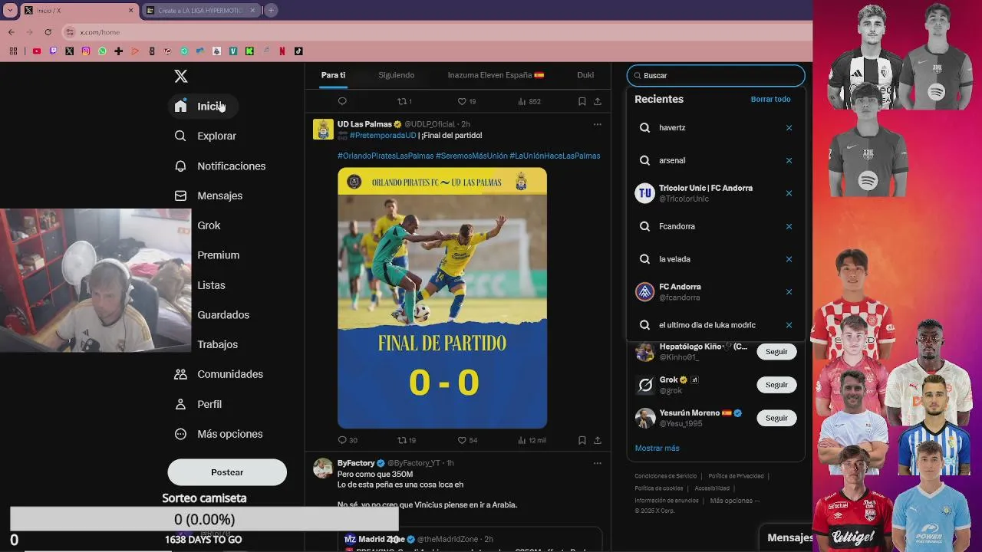Click the Postear button
The width and height of the screenshot is (982, 552).
coord(227,472)
